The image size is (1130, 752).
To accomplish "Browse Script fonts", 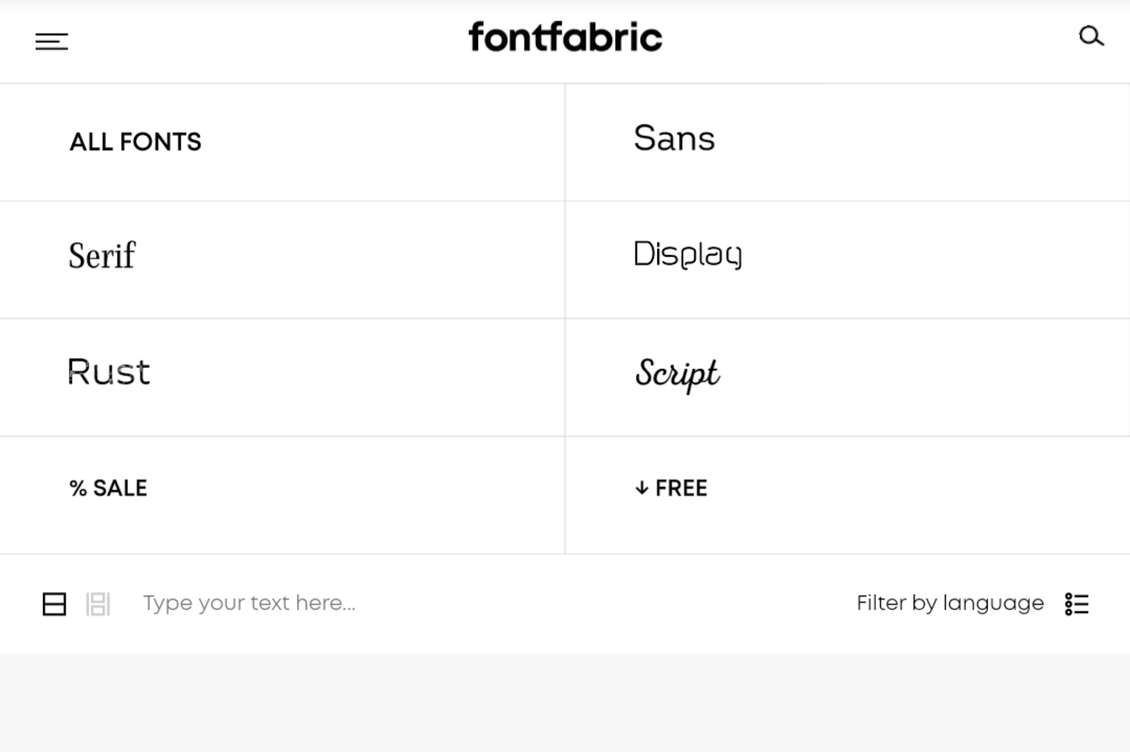I will [x=678, y=375].
